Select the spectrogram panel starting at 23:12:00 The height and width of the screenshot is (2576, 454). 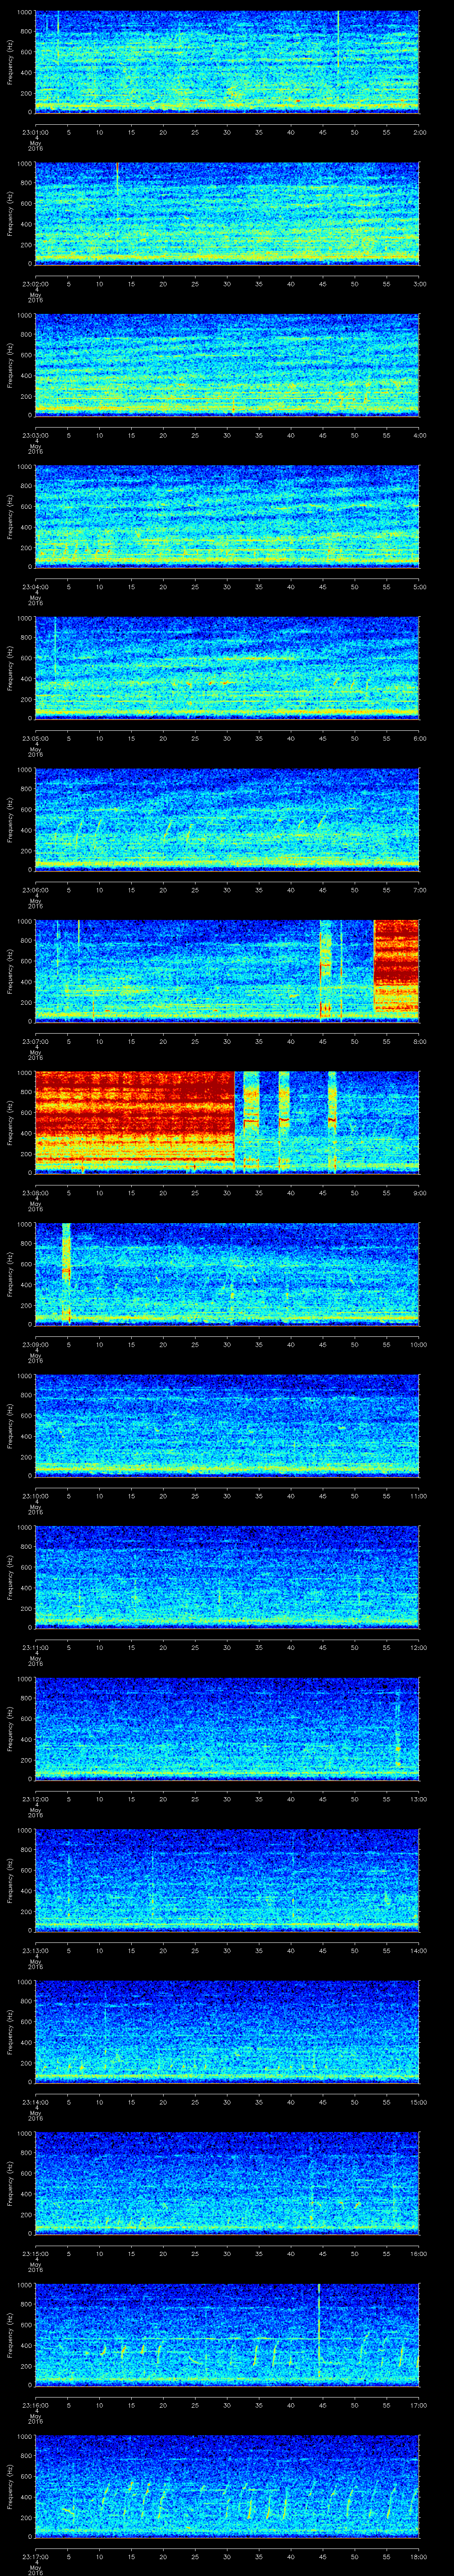pos(227,1728)
